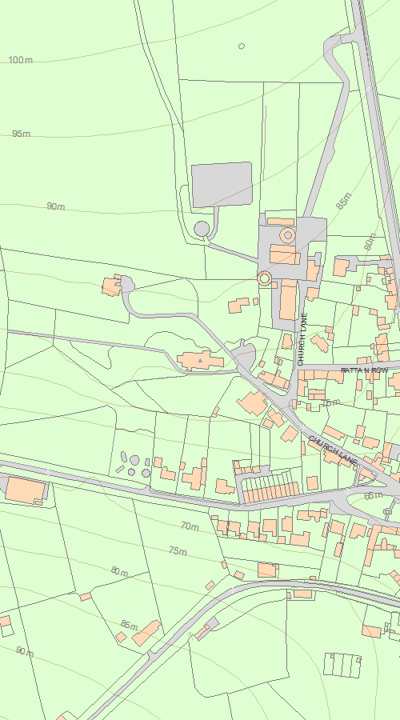Select the grey circle below the large grey rectangle
The image size is (400, 720).
(x=202, y=229)
